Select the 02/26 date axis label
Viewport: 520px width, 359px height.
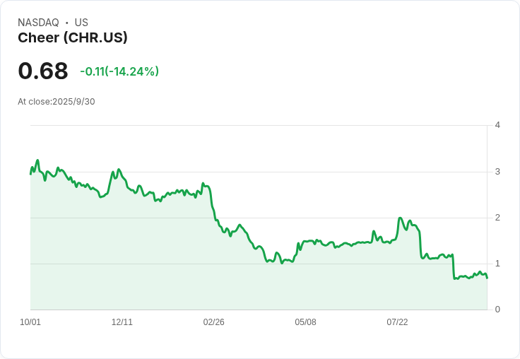(214, 322)
